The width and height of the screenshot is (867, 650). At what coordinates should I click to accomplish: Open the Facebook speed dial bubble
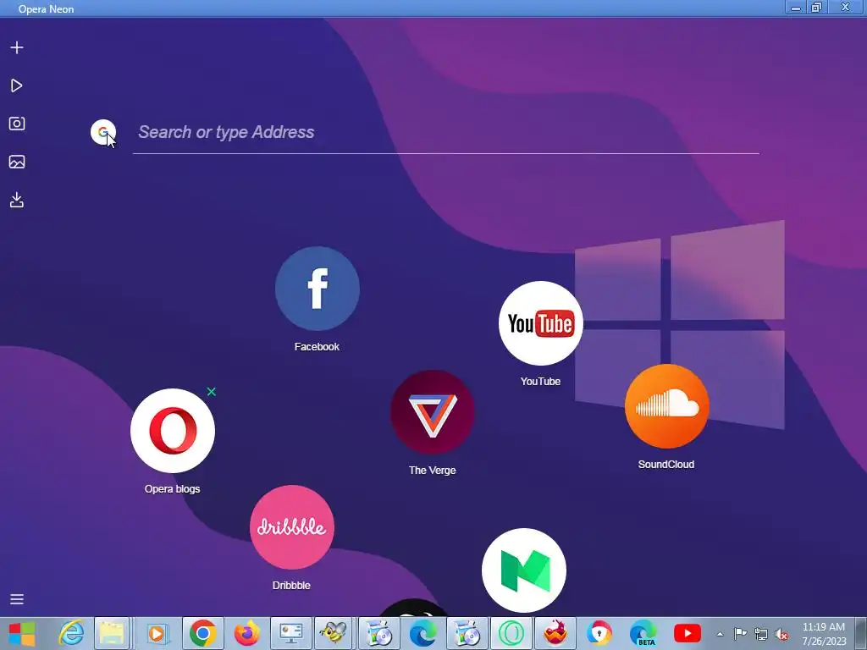tap(318, 289)
